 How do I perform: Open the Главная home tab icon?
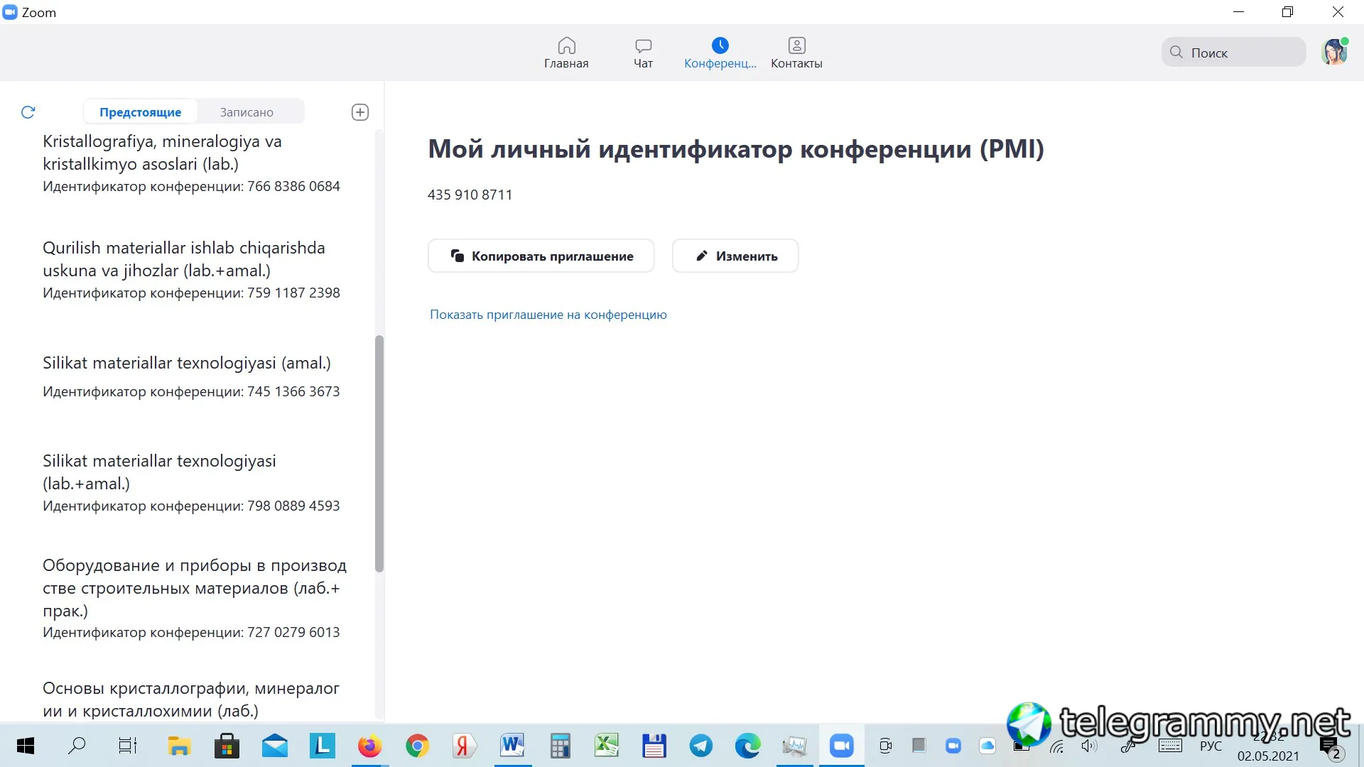566,46
